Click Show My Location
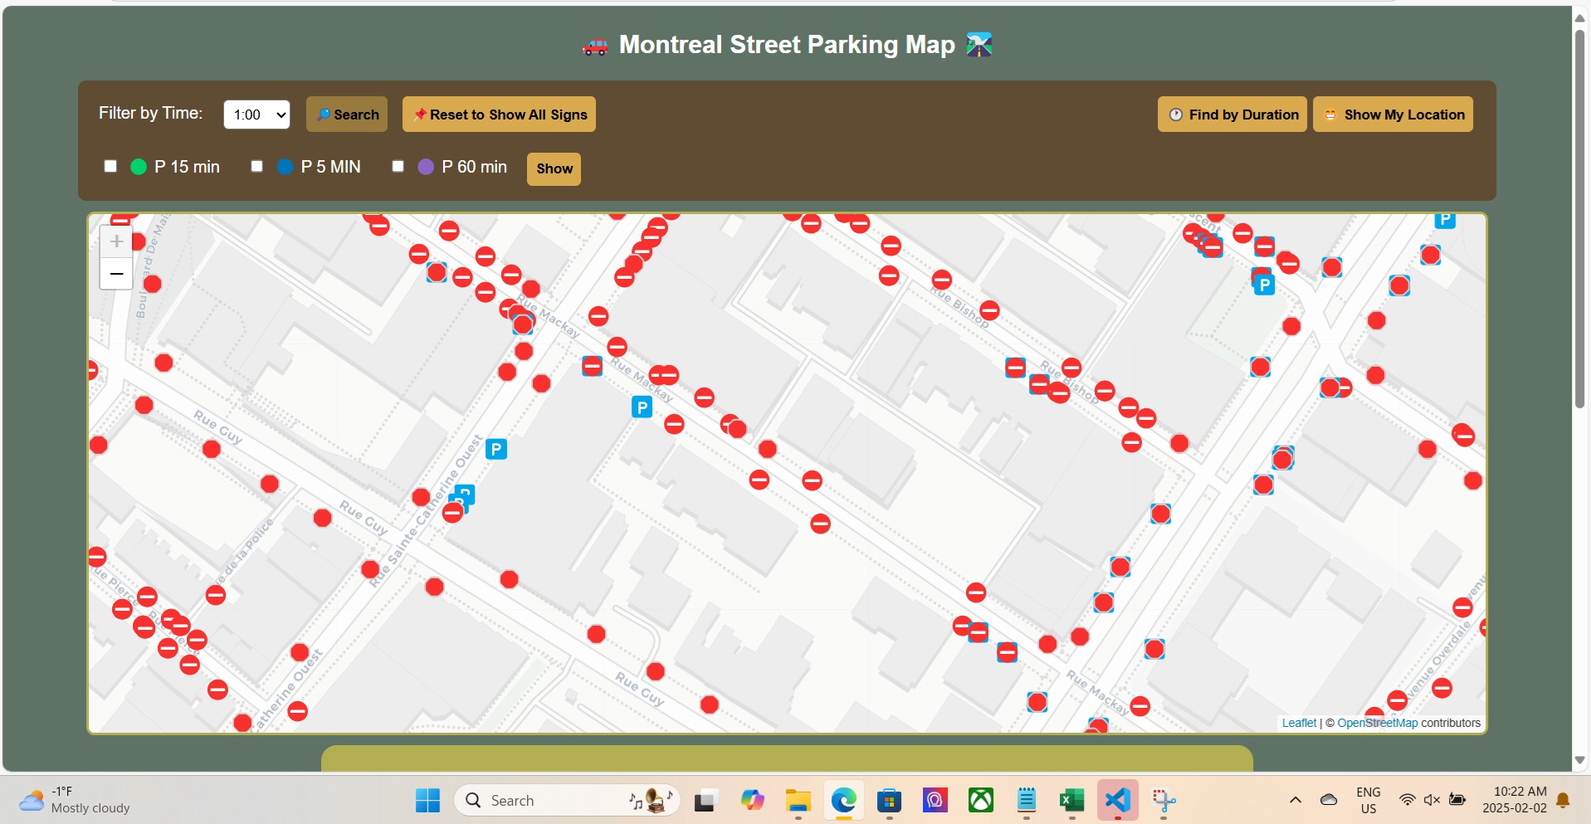Screen dimensions: 1591x824 [x=1392, y=114]
